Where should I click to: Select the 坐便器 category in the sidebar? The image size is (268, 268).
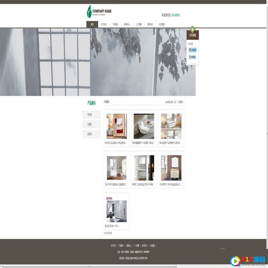91,134
